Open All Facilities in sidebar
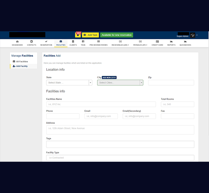The image size is (209, 193). click(22, 61)
